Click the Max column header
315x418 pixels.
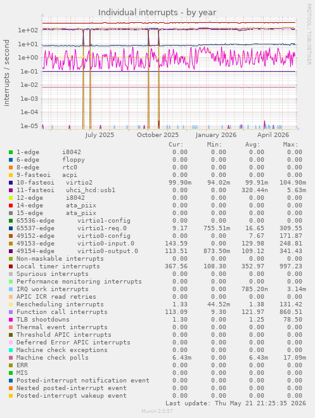290,145
